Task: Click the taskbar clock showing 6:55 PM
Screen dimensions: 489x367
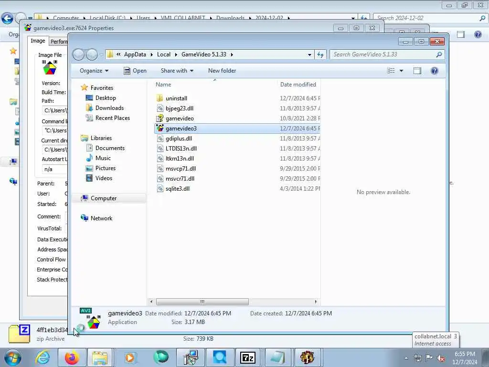Action: 465,358
